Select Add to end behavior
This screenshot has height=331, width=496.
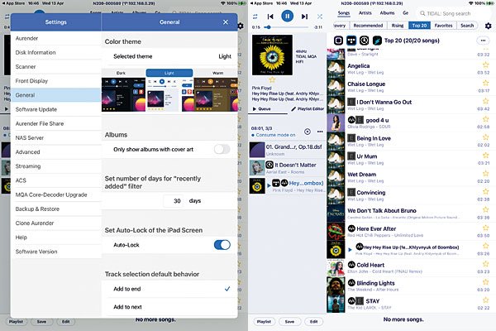(x=169, y=289)
